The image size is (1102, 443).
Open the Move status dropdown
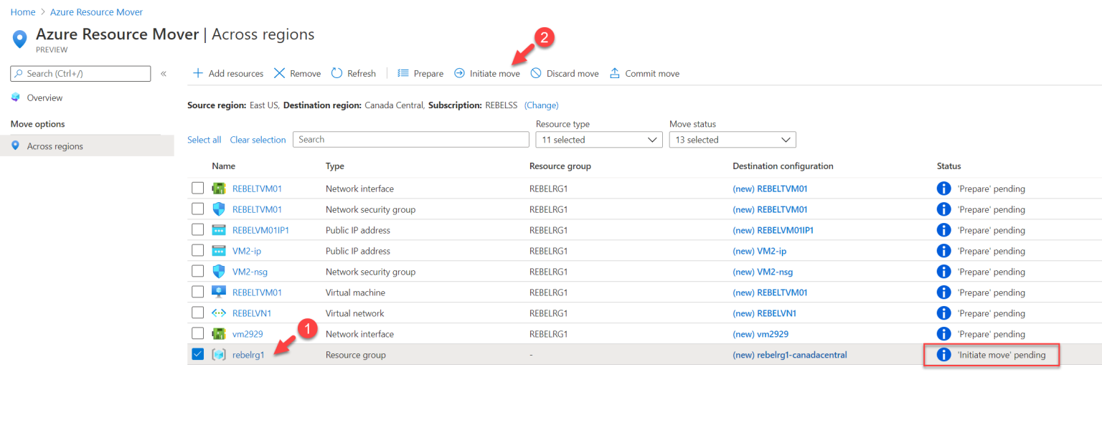(x=732, y=139)
